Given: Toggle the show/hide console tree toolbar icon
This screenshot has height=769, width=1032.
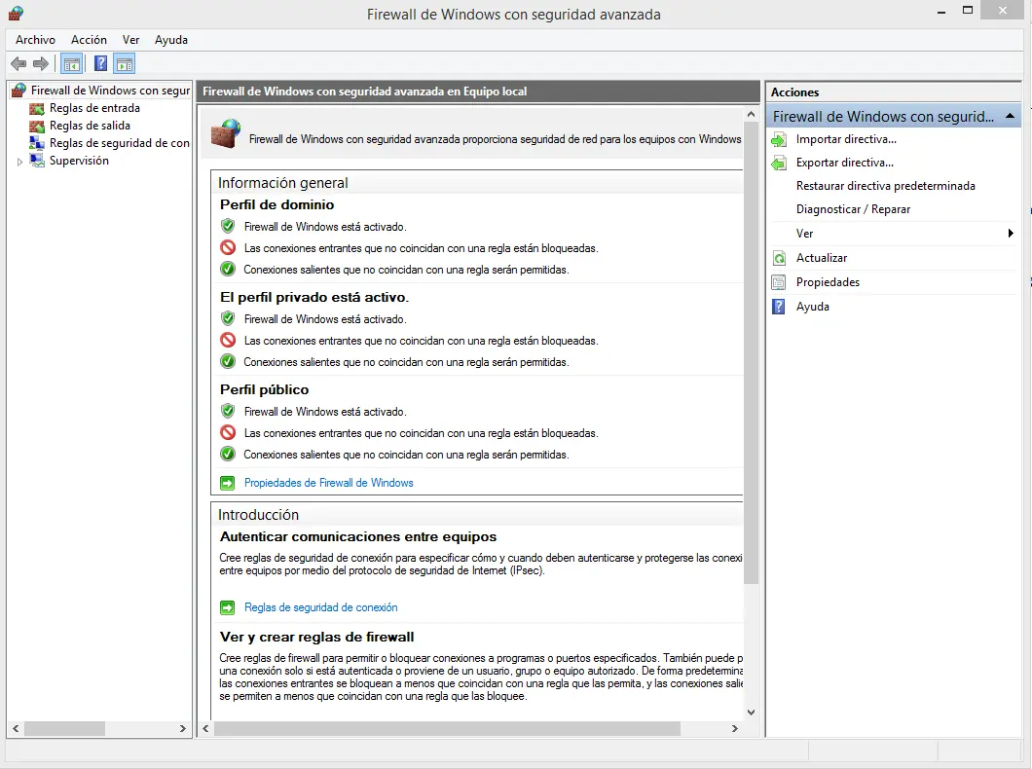Looking at the screenshot, I should [72, 64].
